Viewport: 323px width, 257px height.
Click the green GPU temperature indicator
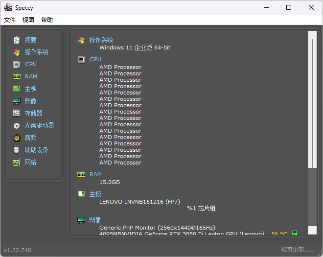(x=295, y=234)
